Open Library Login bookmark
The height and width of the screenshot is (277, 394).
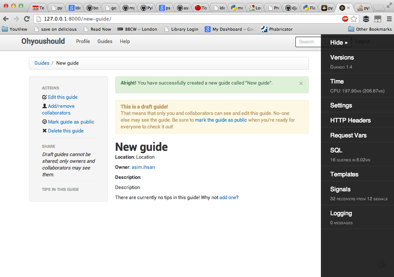[181, 29]
